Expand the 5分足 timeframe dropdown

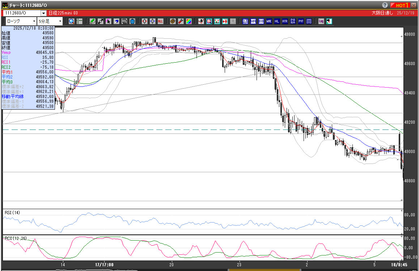[60, 21]
